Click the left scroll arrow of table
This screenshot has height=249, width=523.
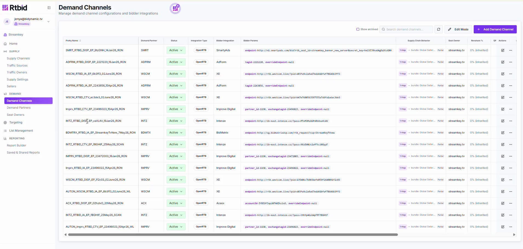[65, 234]
